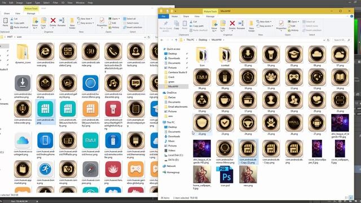This screenshot has height=203, width=361.
Task: Switch to View tab in MockHW window
Action: 197,16
